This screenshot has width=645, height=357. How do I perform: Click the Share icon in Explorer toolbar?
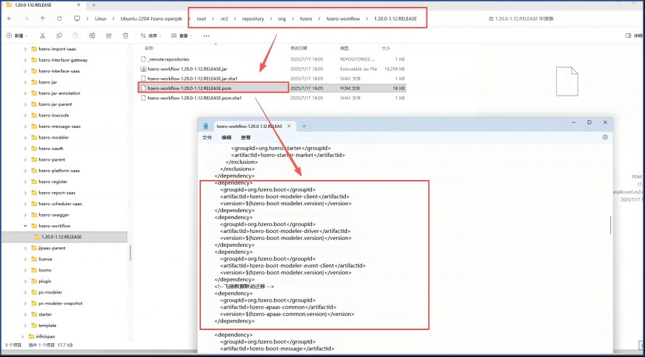(108, 36)
